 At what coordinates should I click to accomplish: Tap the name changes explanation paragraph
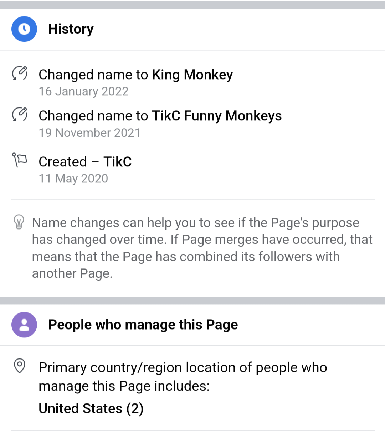click(x=202, y=248)
